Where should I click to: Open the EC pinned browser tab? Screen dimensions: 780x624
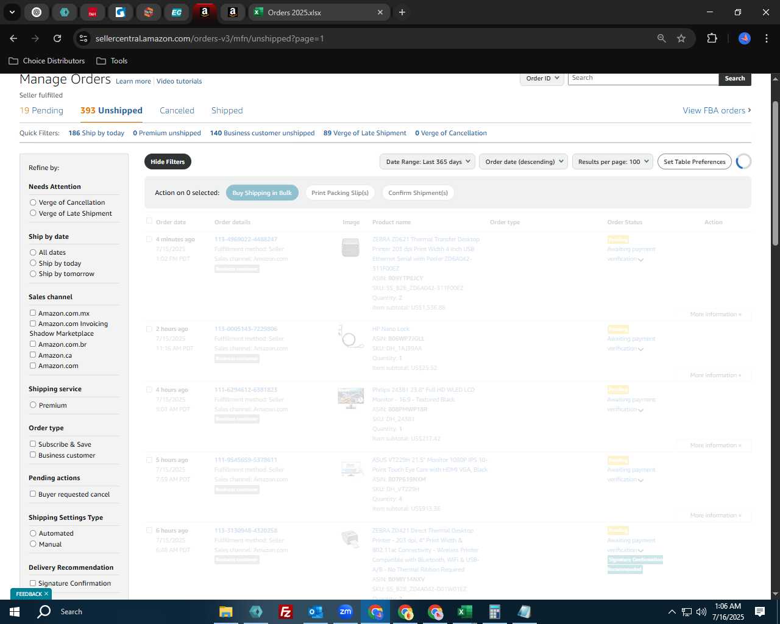click(x=177, y=12)
